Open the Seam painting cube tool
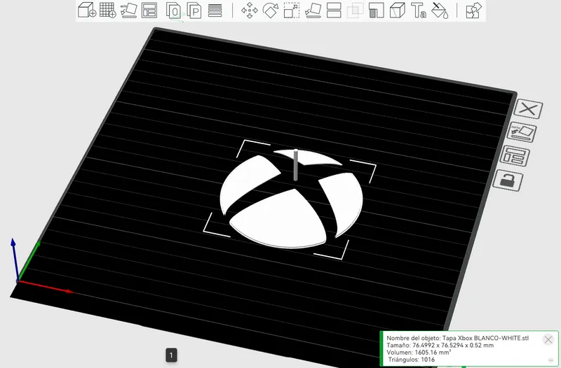 pyautogui.click(x=397, y=10)
